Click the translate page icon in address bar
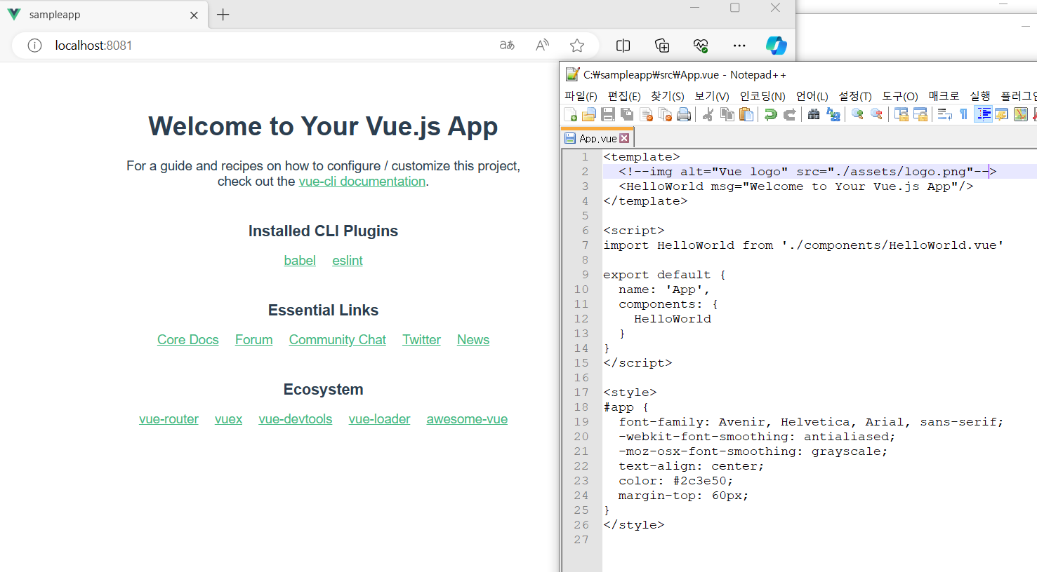The image size is (1037, 572). click(507, 46)
